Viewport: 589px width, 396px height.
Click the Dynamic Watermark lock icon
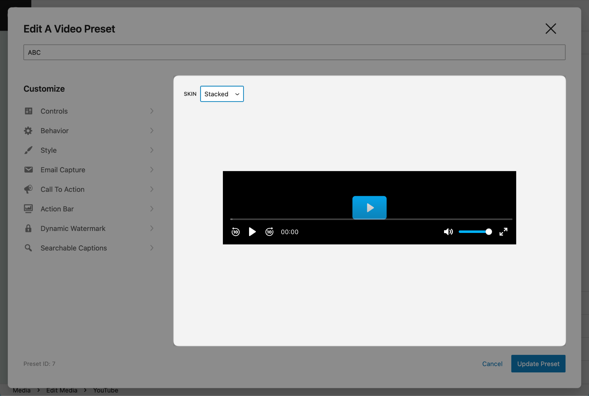[28, 228]
